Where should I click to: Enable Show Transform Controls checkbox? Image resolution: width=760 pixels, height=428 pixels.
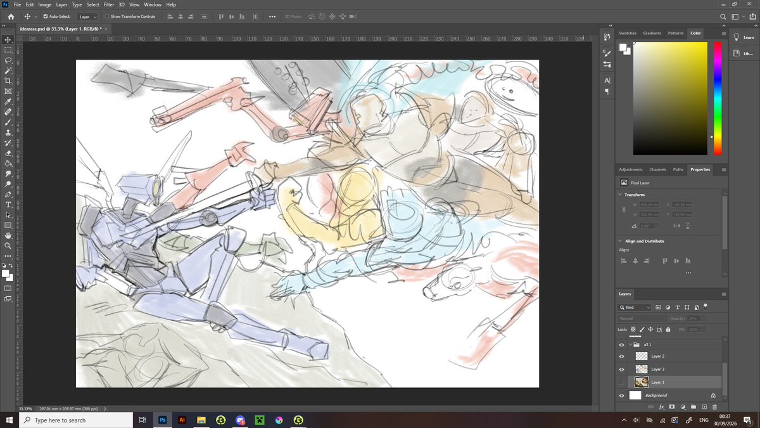point(106,16)
